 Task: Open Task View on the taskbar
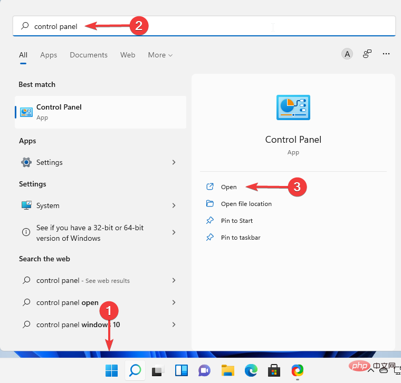[x=158, y=371]
